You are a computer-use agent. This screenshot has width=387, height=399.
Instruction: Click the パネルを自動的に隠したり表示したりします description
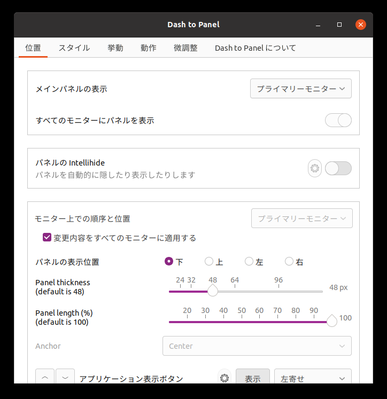click(115, 175)
